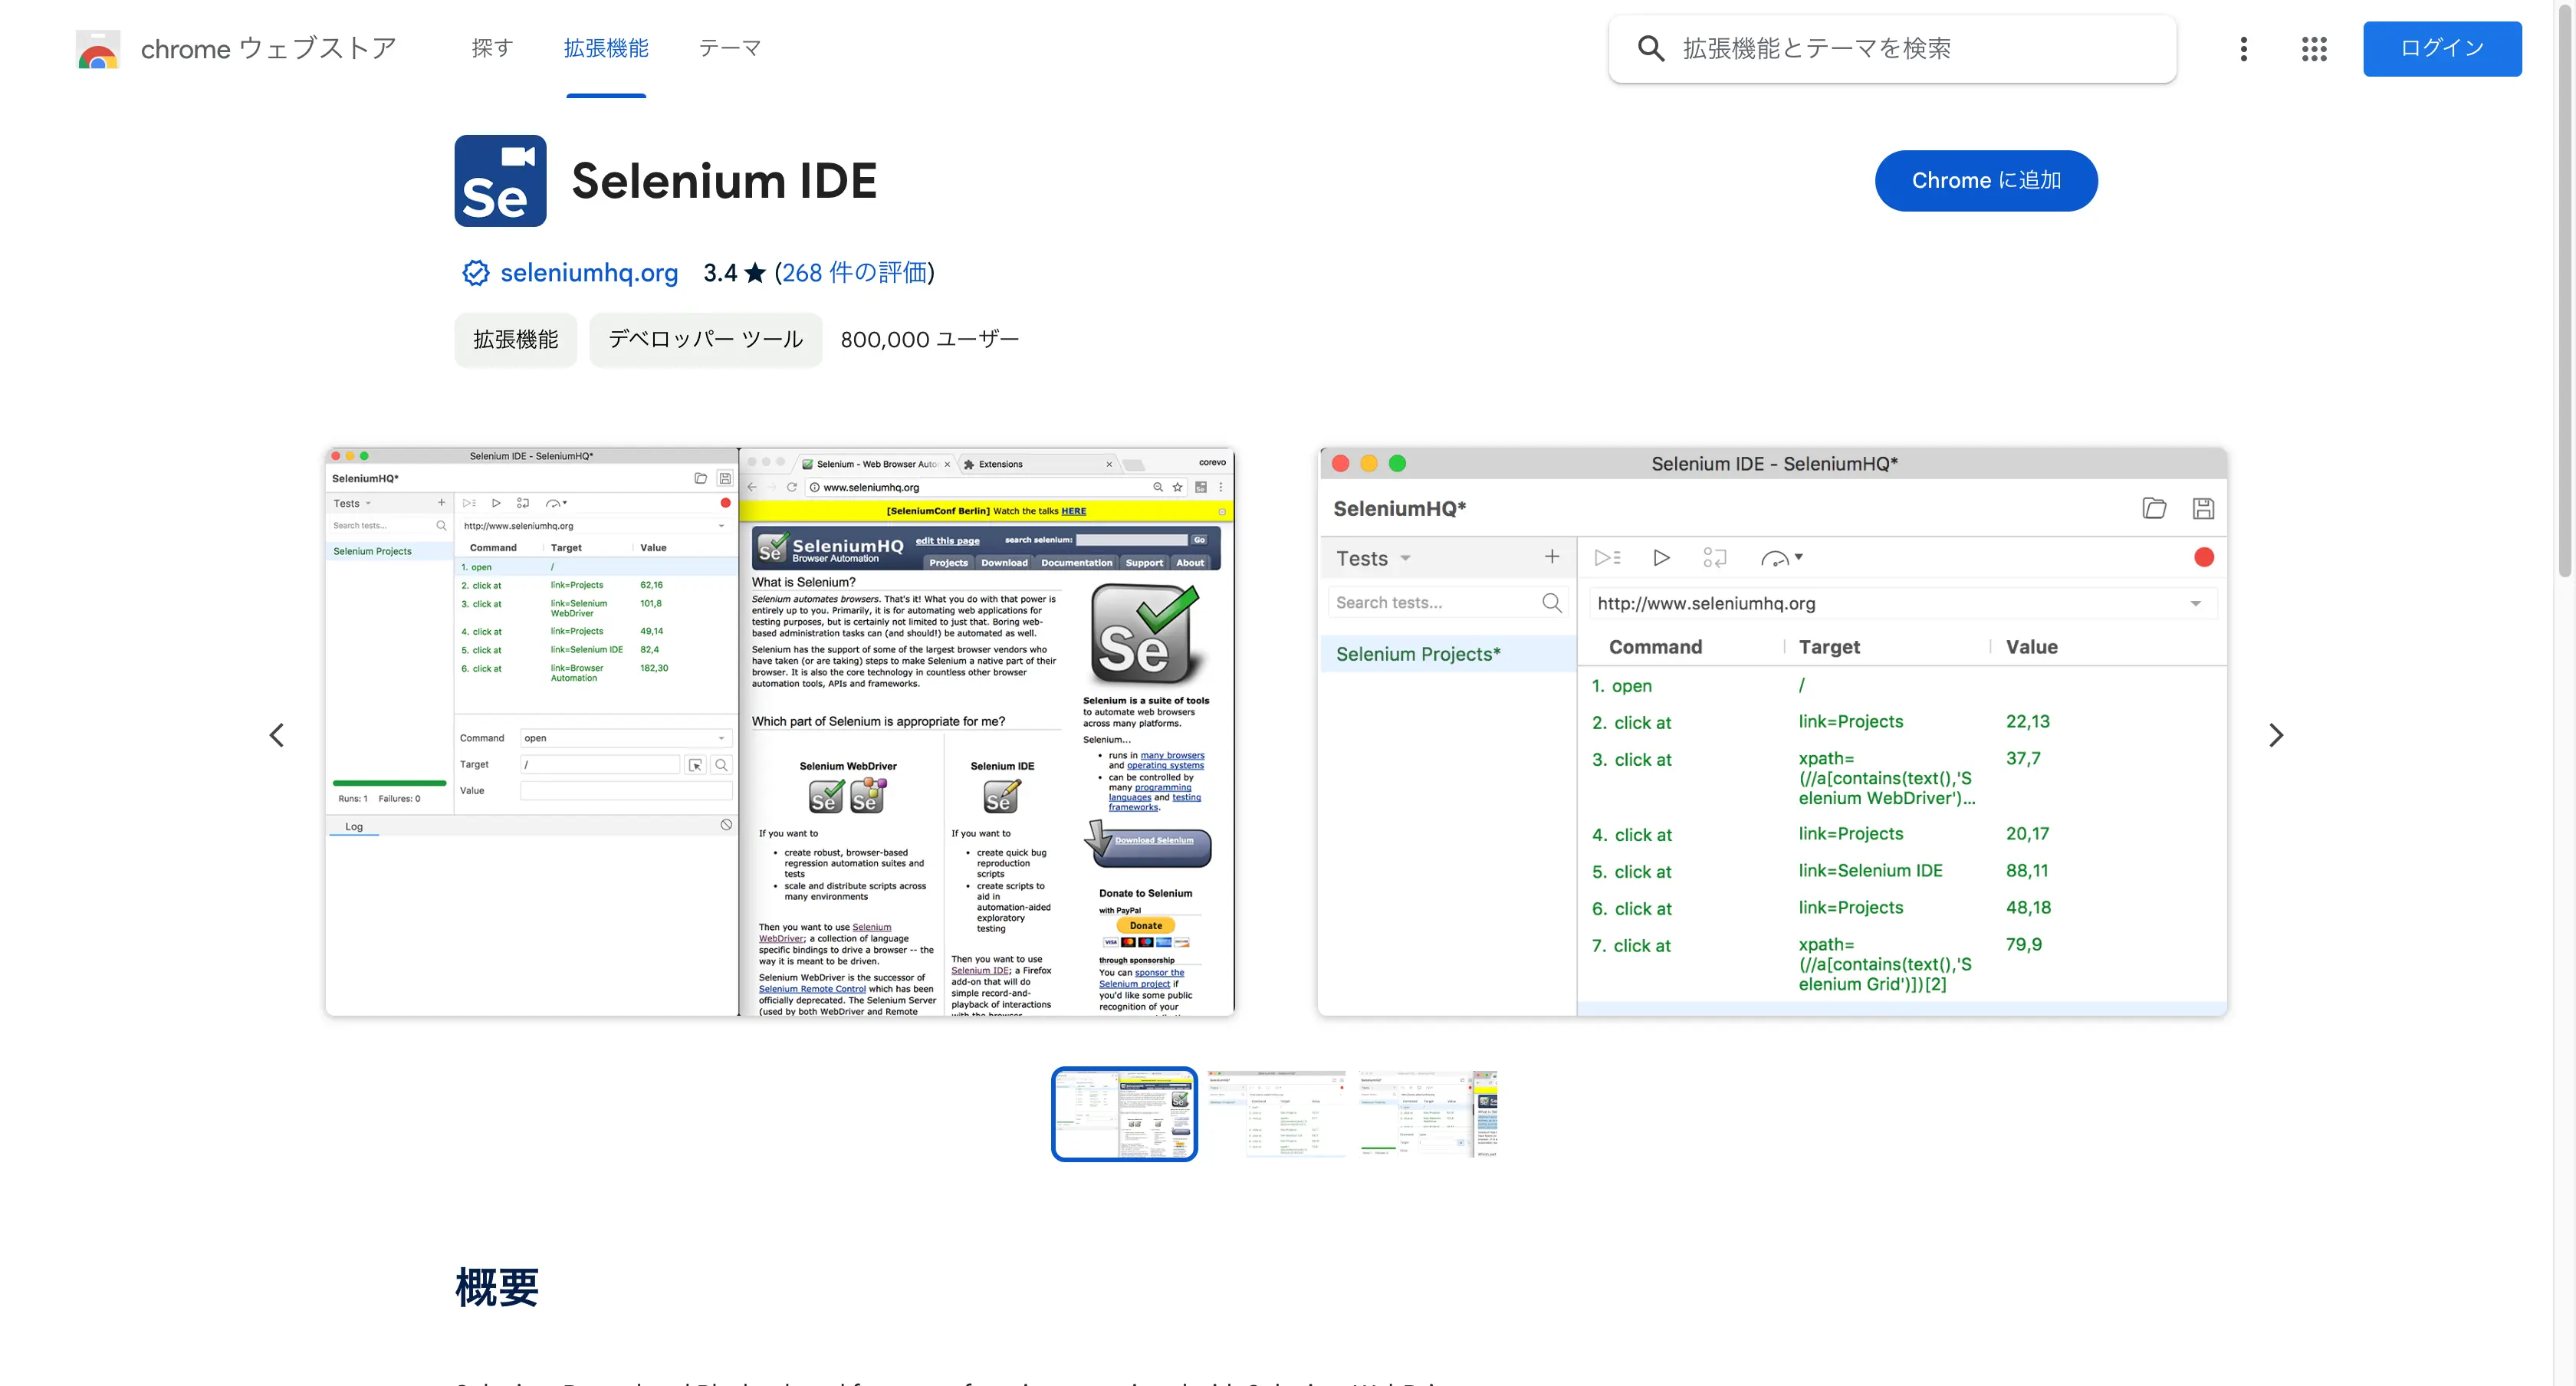Click the verified publisher badge icon
The width and height of the screenshot is (2576, 1386).
click(x=475, y=273)
